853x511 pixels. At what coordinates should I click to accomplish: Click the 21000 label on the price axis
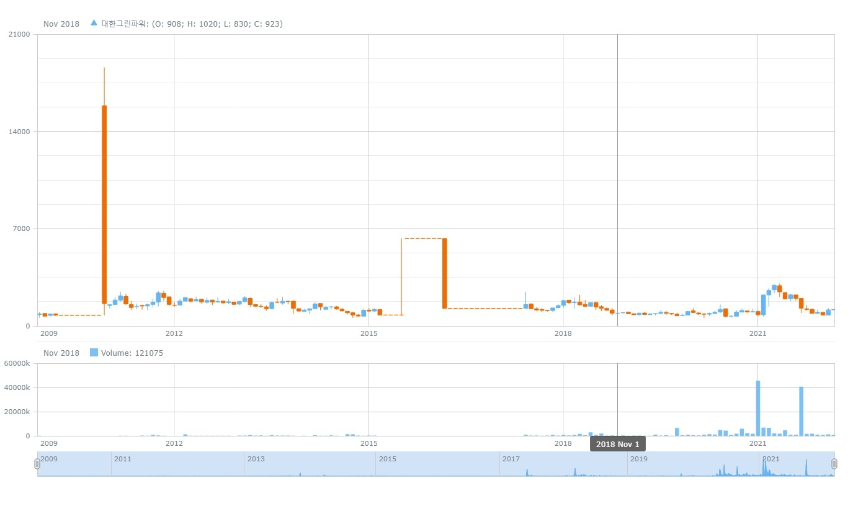tap(19, 34)
